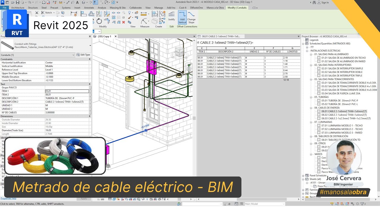Click the Redo arrow icon
380x214 pixels.
coord(37,2)
